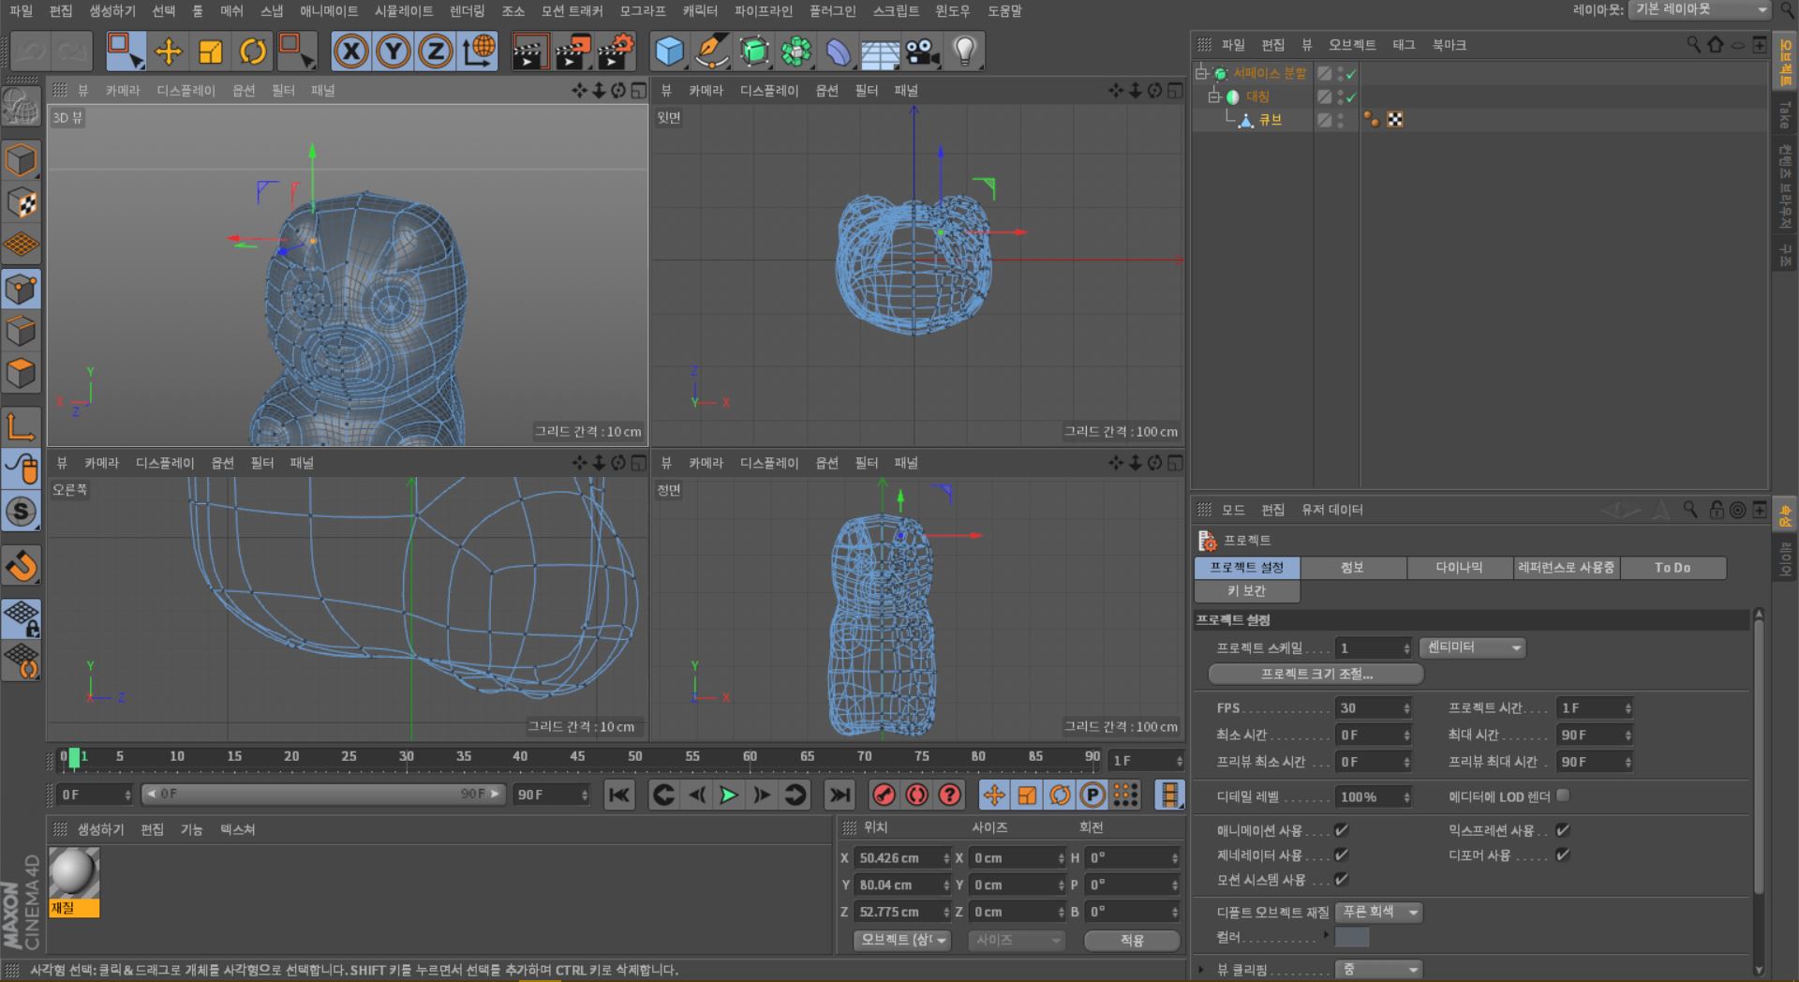Viewport: 1799px width, 982px height.
Task: Open the 파일 menu in main menu bar
Action: tap(21, 10)
